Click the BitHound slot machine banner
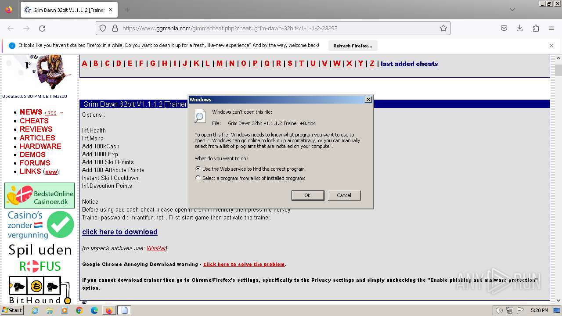The image size is (562, 316). [x=40, y=290]
